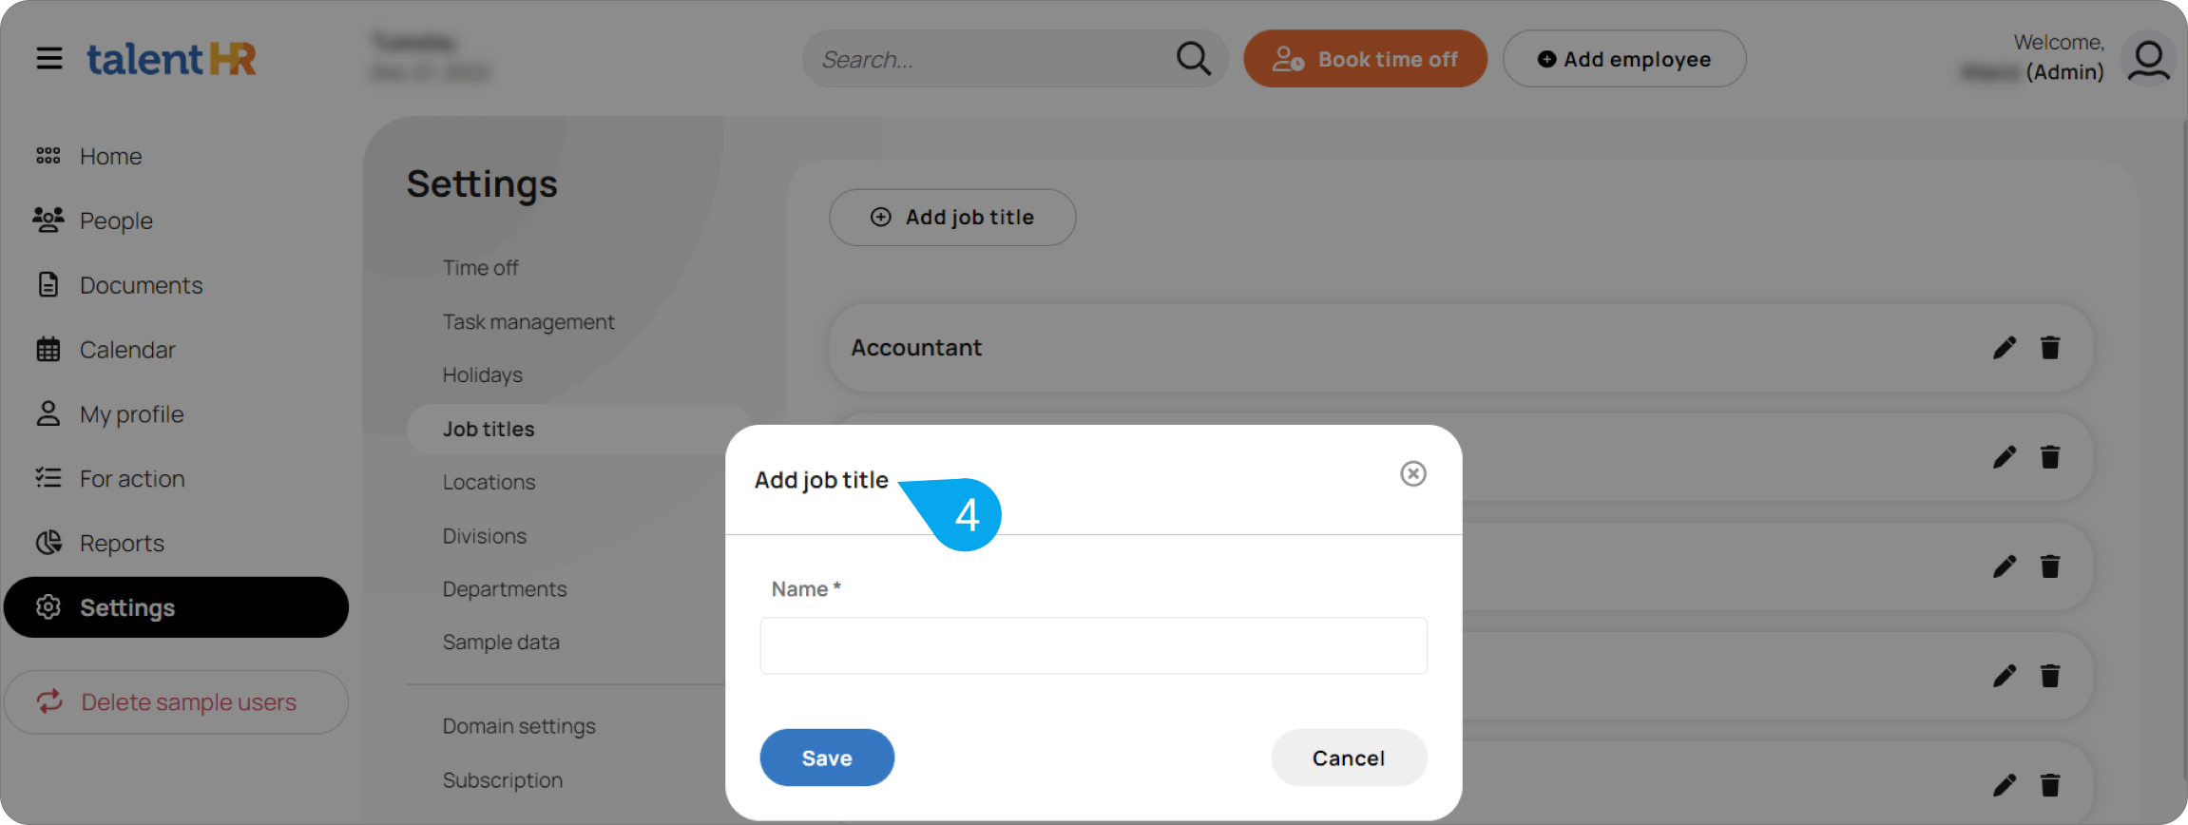Viewport: 2188px width, 825px height.
Task: Close the Add job title dialog
Action: tap(1413, 473)
